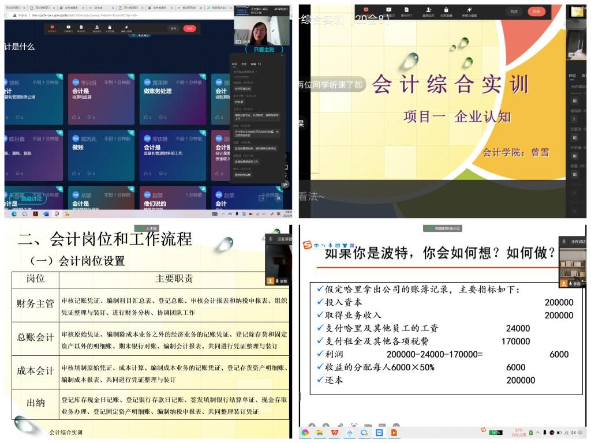The width and height of the screenshot is (591, 443).
Task: Click the red 结束 button in the top-right slide toolbar
Action: click(537, 12)
